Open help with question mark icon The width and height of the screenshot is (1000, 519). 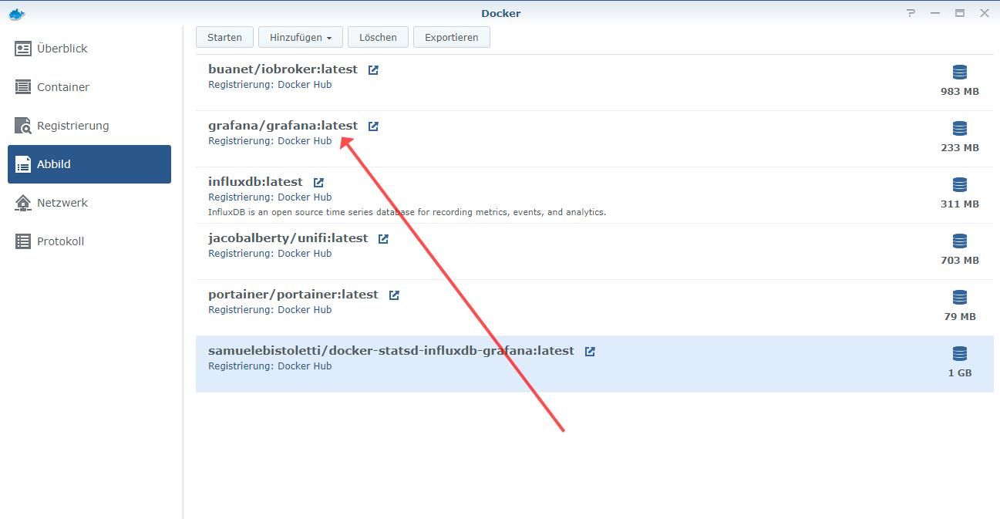point(912,13)
